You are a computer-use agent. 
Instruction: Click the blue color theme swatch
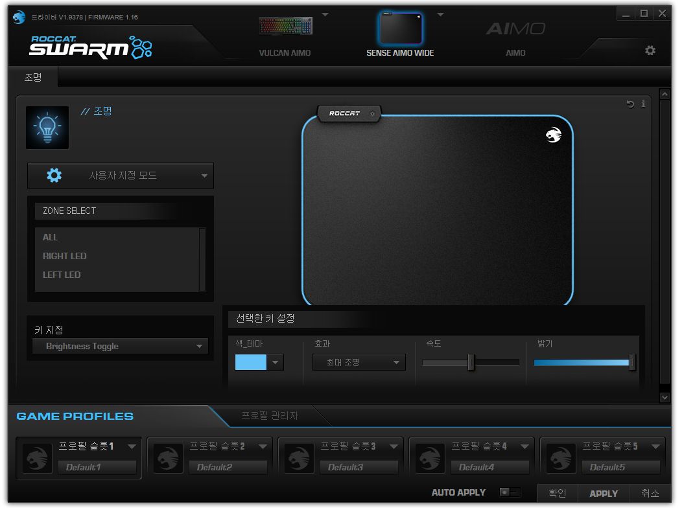click(251, 362)
